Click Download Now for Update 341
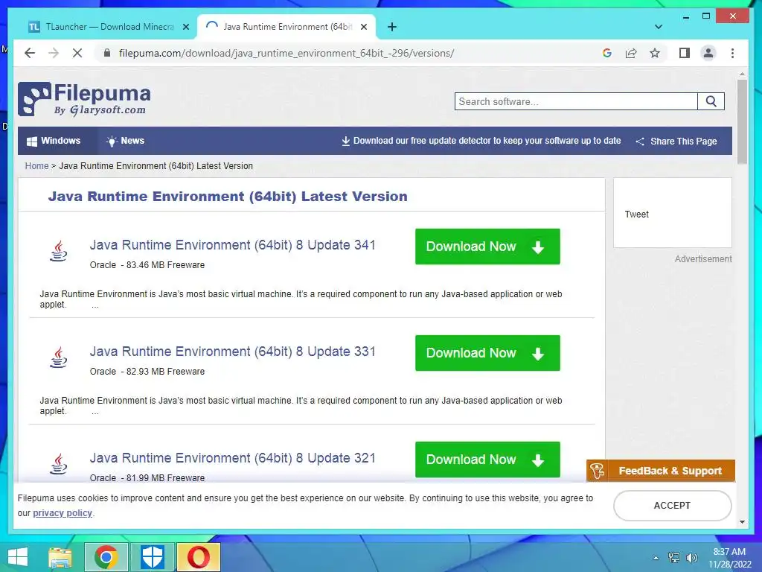 click(x=487, y=247)
